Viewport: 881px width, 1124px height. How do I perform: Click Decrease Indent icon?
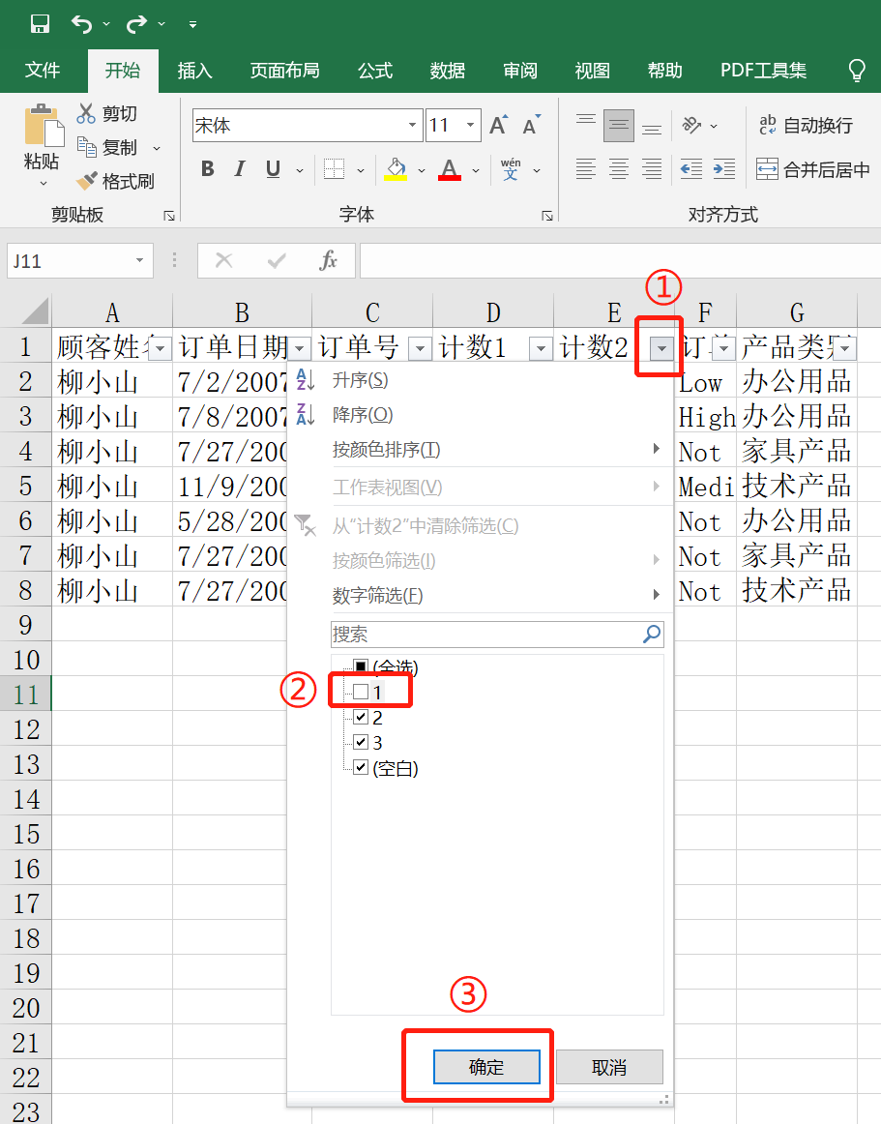pos(691,169)
